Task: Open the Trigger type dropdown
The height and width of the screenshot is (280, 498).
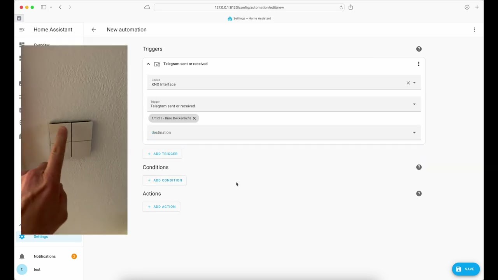Action: (414, 104)
